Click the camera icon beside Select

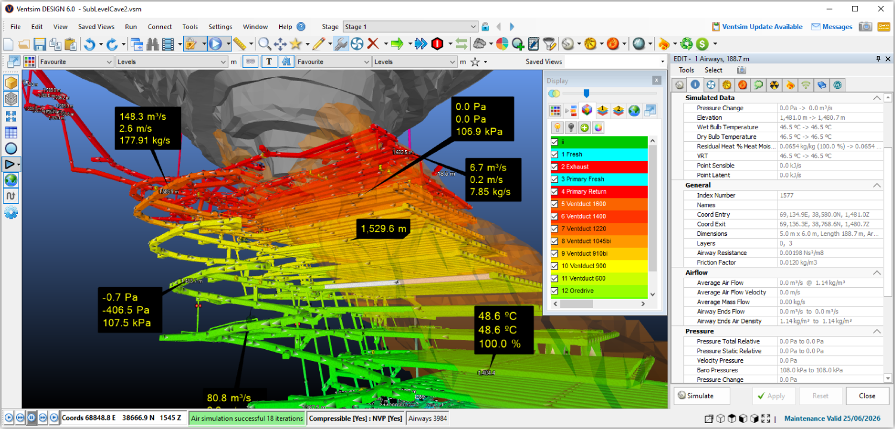pyautogui.click(x=741, y=70)
